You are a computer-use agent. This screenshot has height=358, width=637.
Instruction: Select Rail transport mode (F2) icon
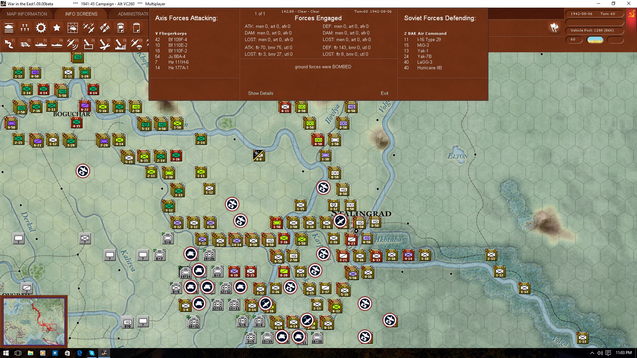coord(25,44)
